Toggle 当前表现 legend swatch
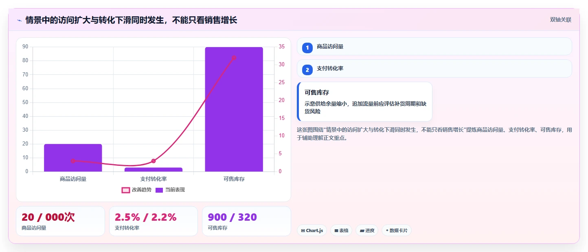Screen dimensions: 588x252 (159, 190)
